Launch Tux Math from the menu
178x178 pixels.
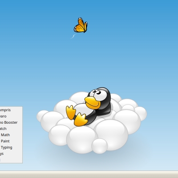click(11, 135)
